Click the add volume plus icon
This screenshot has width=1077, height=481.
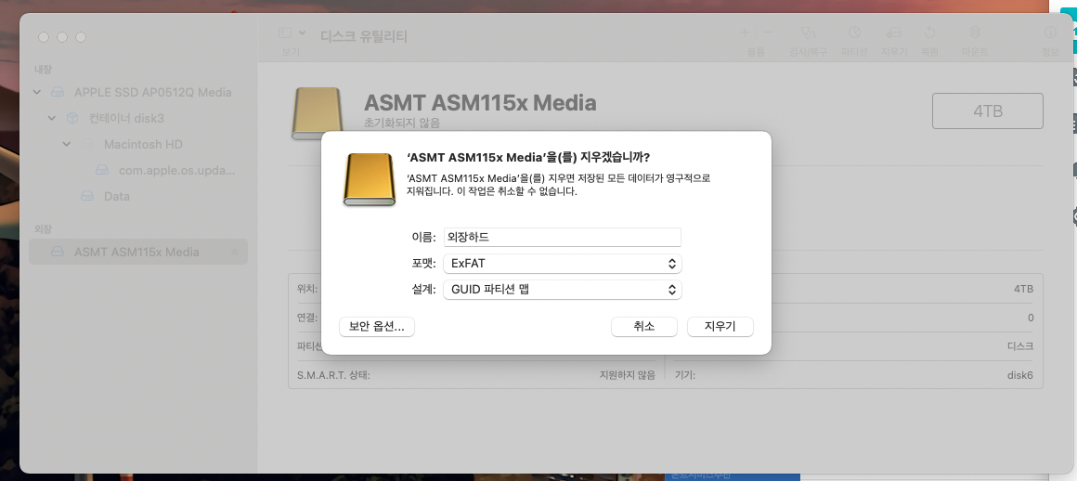(745, 32)
